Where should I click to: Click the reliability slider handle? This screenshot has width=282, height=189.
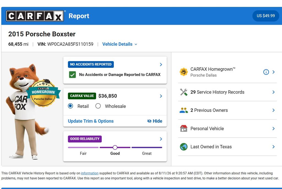tap(115, 147)
